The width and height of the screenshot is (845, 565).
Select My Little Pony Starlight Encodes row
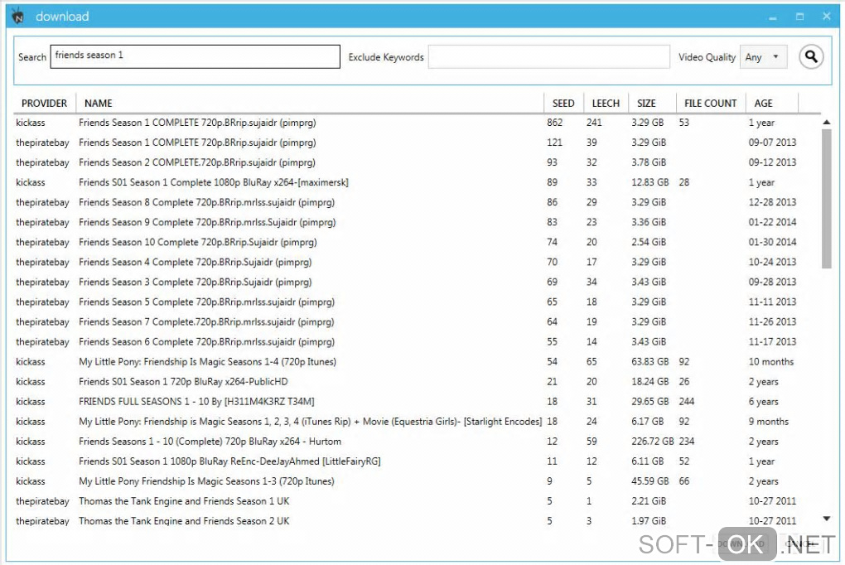click(x=417, y=422)
